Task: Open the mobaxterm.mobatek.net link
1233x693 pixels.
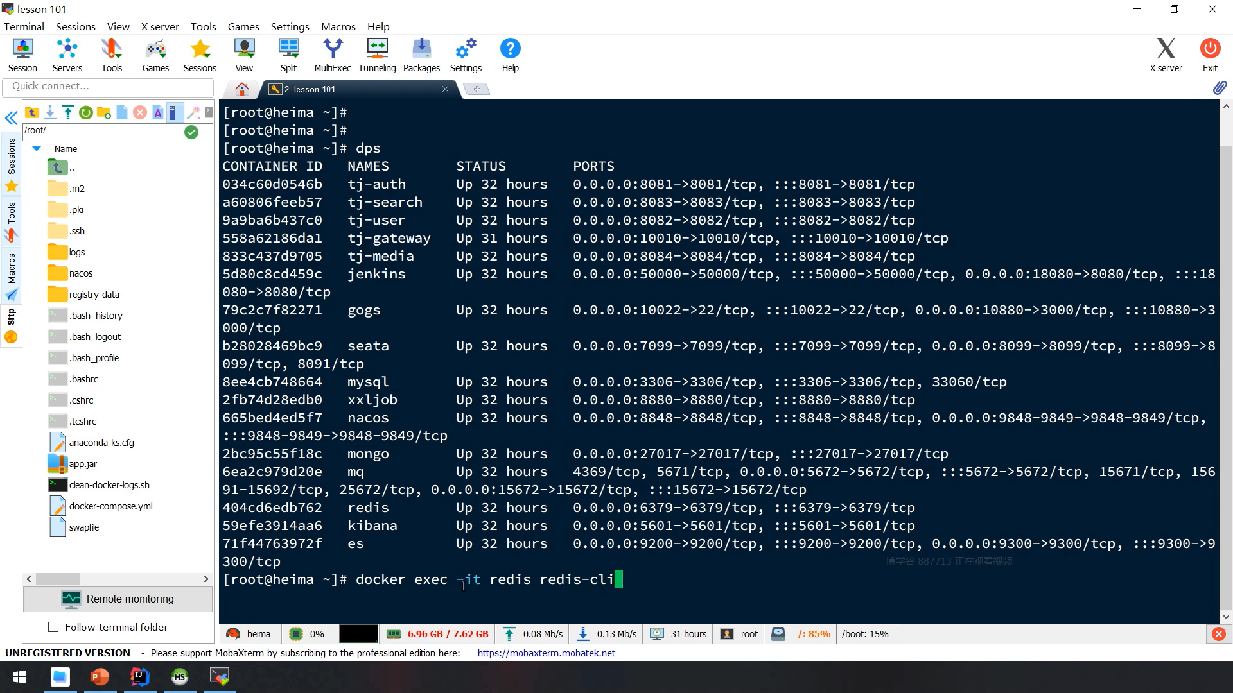Action: 546,653
